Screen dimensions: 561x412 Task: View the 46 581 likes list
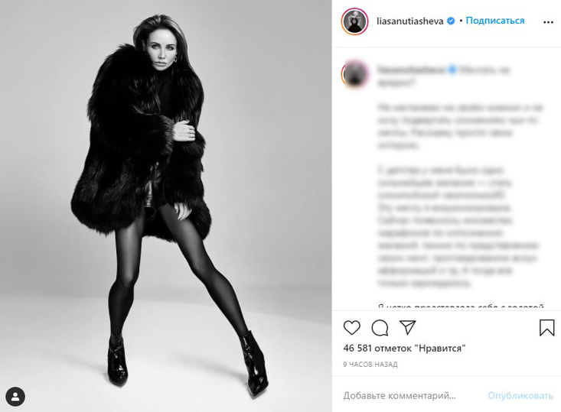(404, 348)
